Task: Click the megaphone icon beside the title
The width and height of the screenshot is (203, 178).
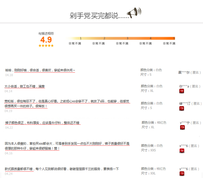Action: (134, 13)
